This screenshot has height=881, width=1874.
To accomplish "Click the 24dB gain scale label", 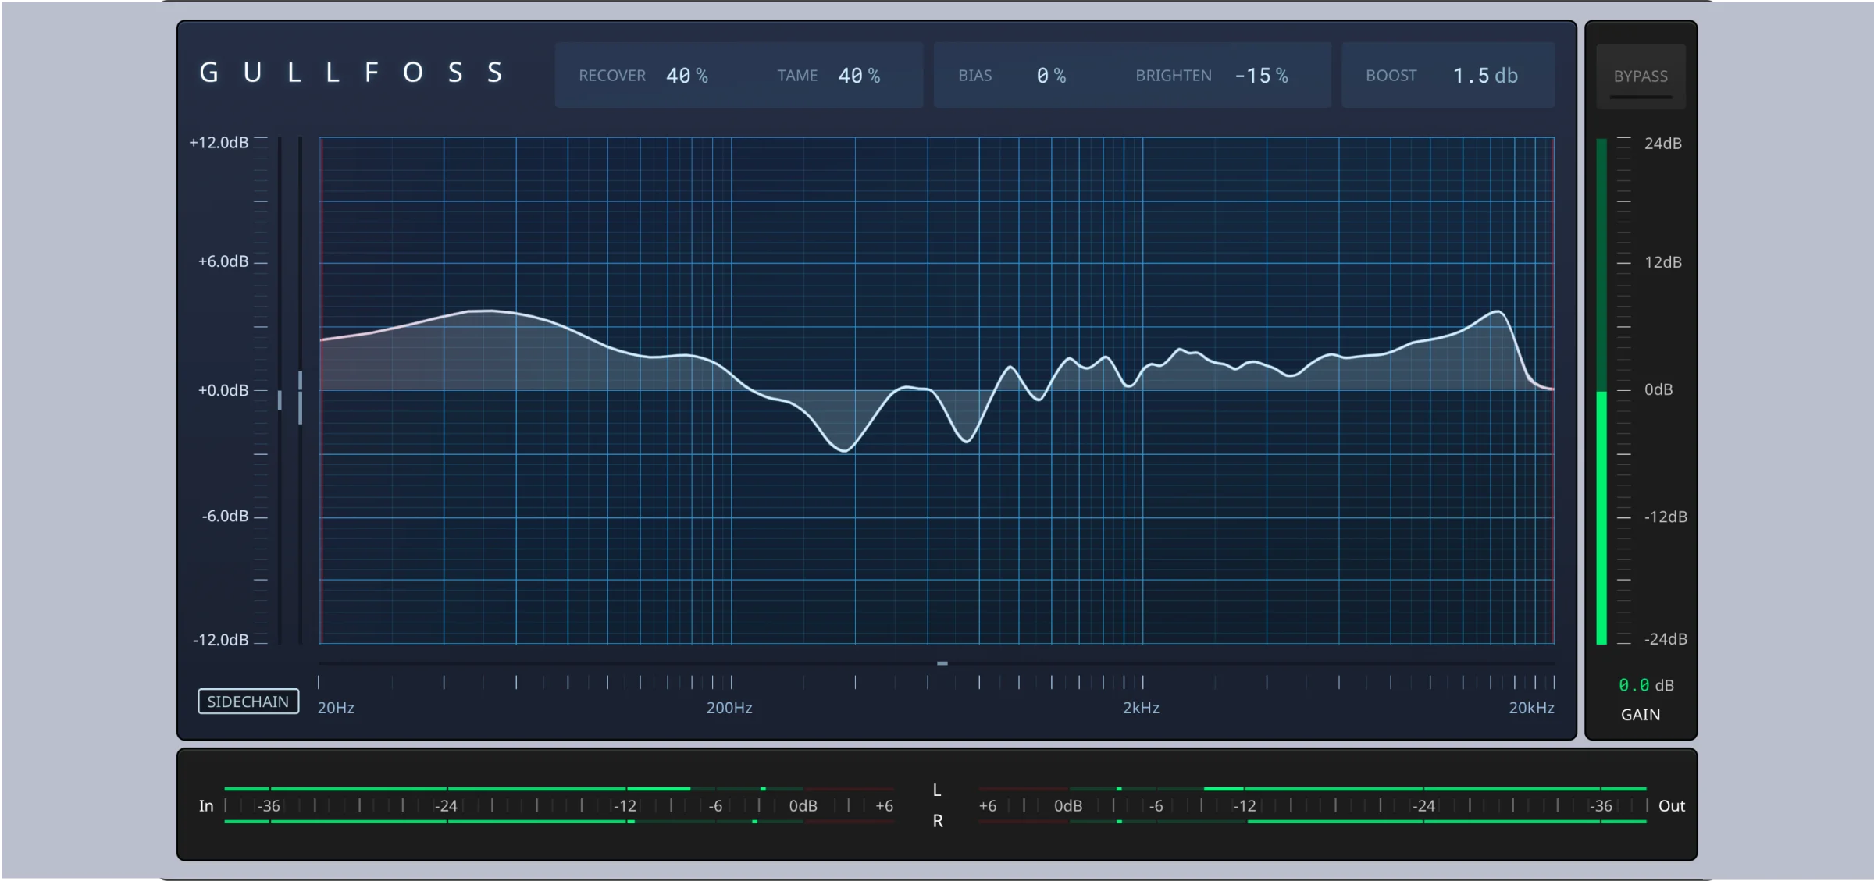I will [1663, 144].
